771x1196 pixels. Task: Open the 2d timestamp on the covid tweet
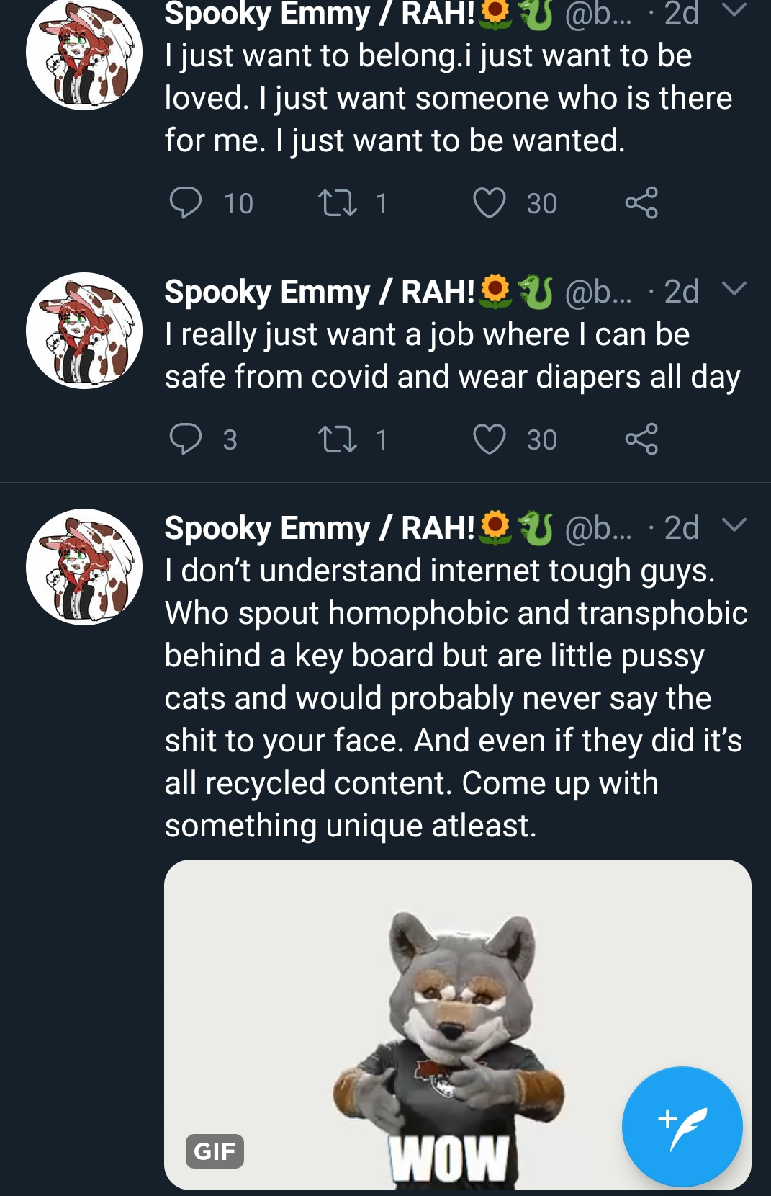pyautogui.click(x=681, y=292)
